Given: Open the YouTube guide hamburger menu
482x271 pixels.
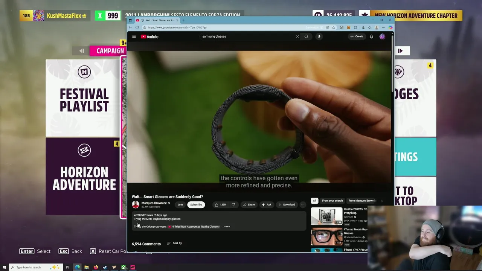Looking at the screenshot, I should click(x=134, y=37).
